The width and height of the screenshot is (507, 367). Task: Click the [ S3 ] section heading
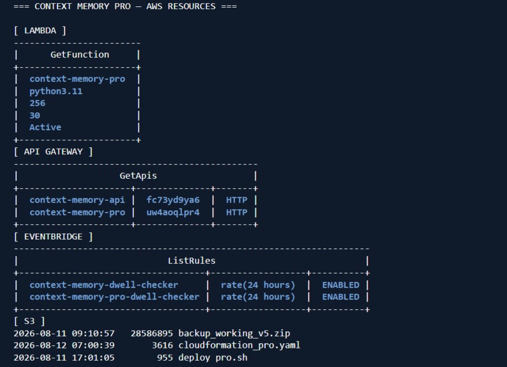coord(29,322)
